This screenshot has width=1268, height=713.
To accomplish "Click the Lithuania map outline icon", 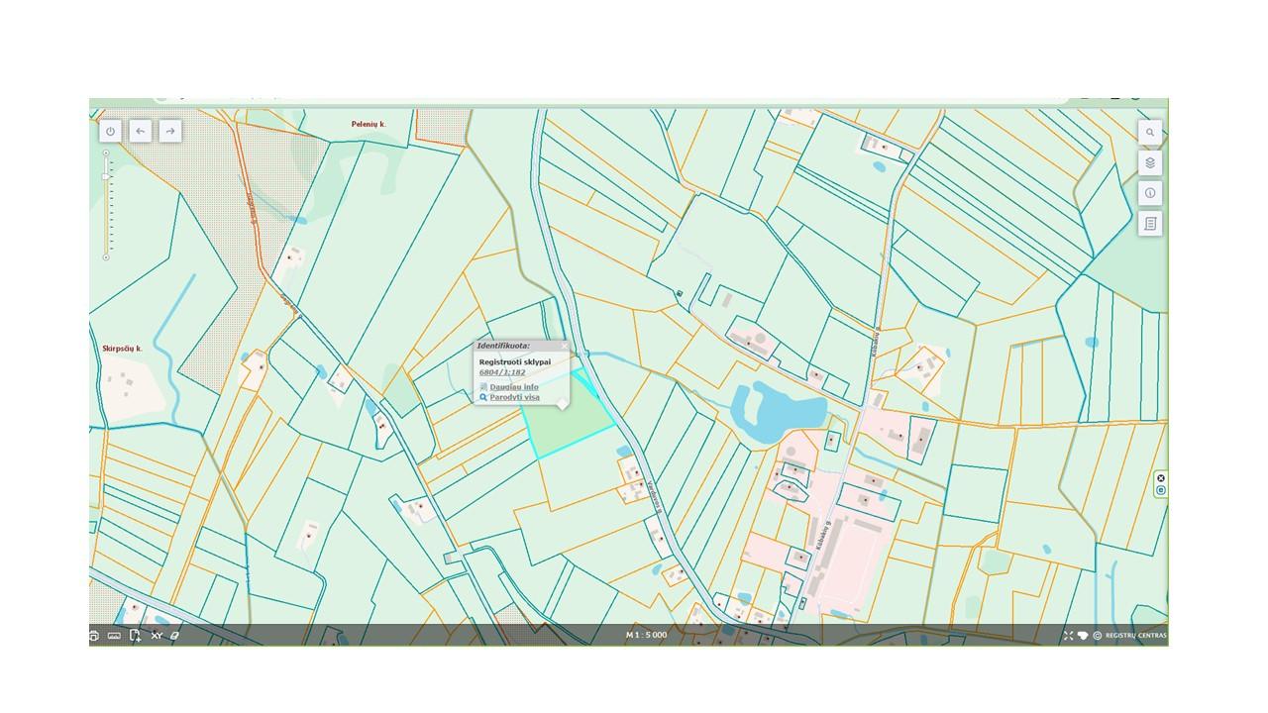I will coord(1083,636).
